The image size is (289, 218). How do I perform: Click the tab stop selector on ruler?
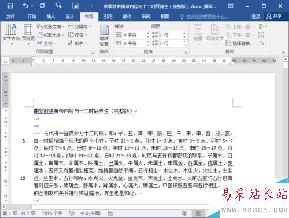point(6,61)
